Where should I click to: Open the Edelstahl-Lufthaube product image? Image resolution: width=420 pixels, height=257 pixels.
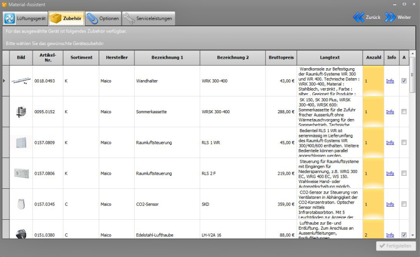(x=21, y=234)
